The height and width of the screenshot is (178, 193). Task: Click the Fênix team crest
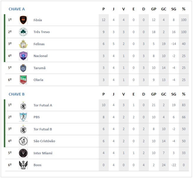[x=23, y=20]
